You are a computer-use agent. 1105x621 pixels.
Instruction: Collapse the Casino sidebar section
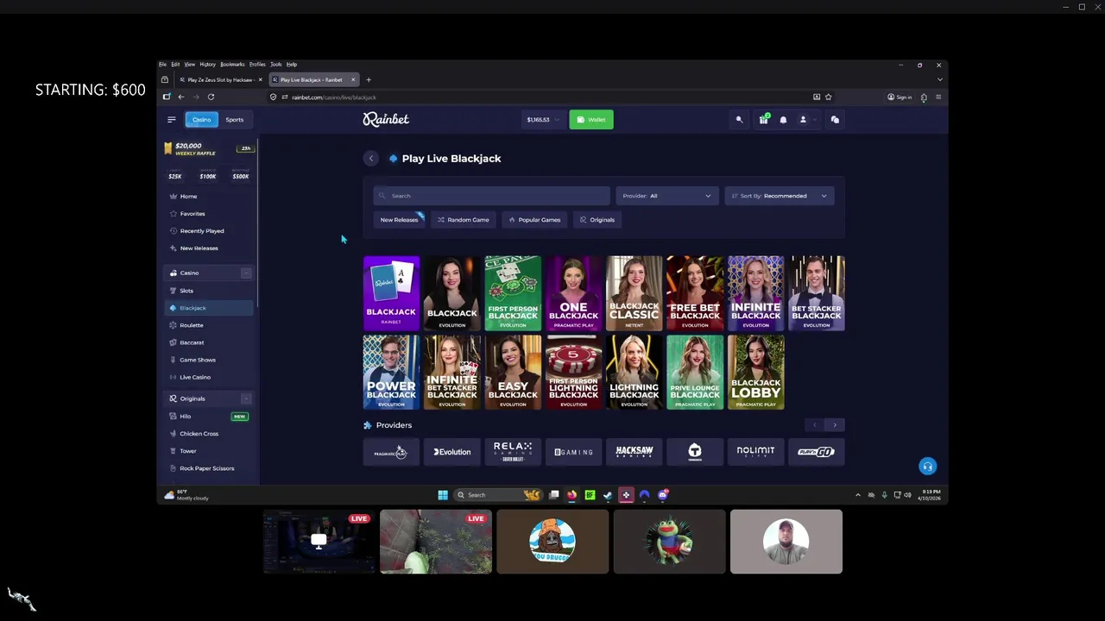[x=245, y=273]
